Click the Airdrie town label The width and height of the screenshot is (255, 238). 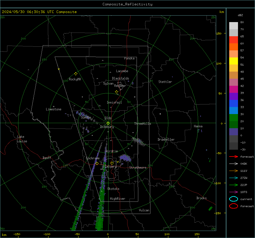coord(112,151)
